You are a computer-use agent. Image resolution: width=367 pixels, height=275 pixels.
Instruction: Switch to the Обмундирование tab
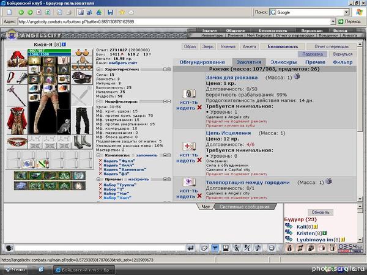coord(202,62)
